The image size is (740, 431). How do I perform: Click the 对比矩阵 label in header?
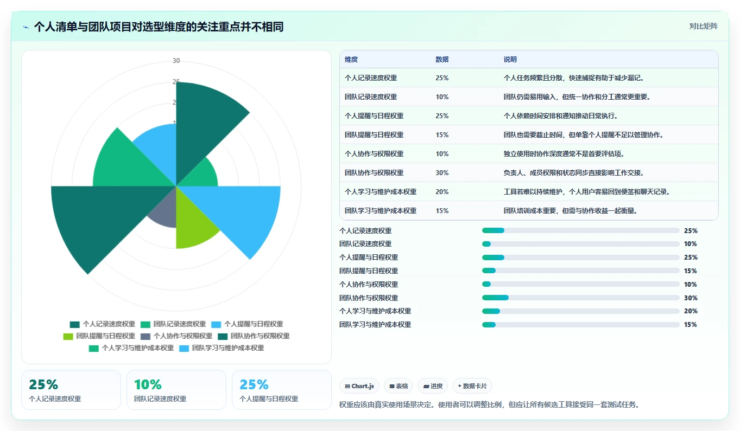click(703, 26)
